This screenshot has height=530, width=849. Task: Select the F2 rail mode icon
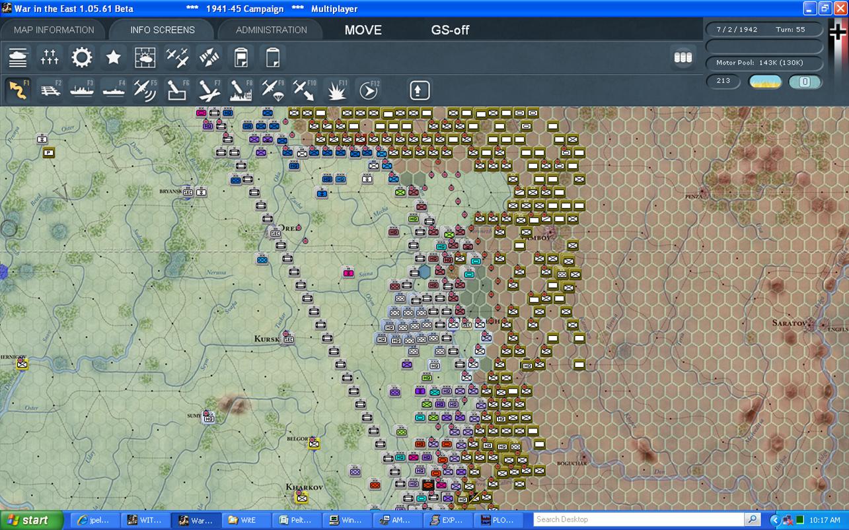click(x=50, y=90)
